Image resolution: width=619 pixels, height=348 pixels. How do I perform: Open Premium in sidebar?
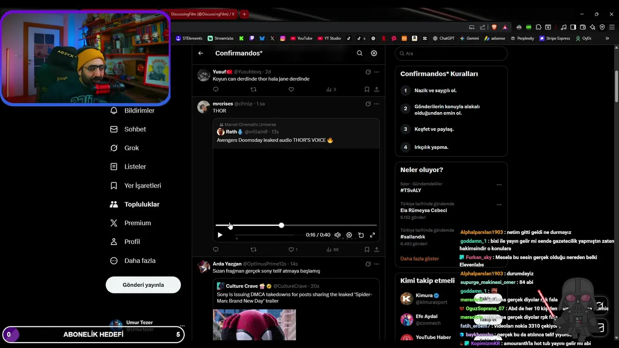pyautogui.click(x=137, y=223)
